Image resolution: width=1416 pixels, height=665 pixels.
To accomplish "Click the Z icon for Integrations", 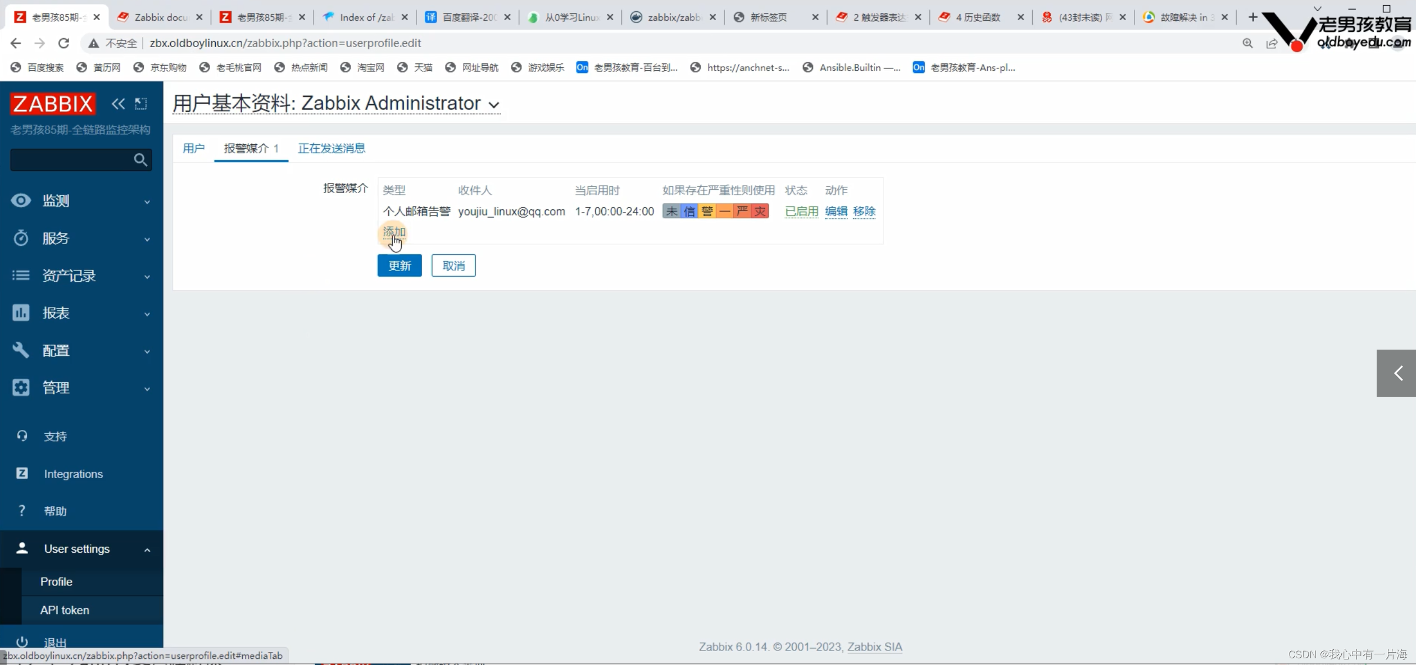I will click(22, 473).
